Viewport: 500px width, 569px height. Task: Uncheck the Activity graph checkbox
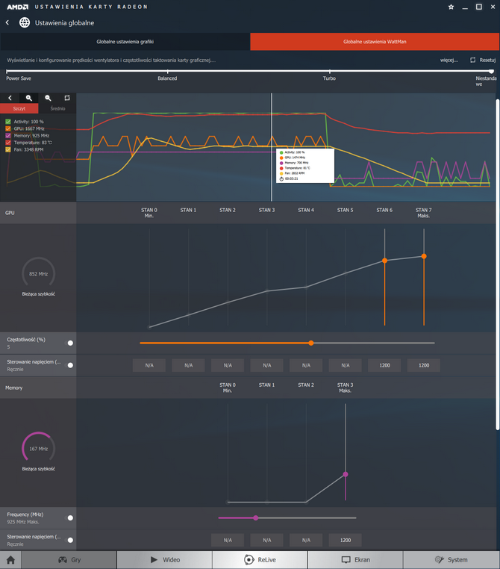click(8, 122)
